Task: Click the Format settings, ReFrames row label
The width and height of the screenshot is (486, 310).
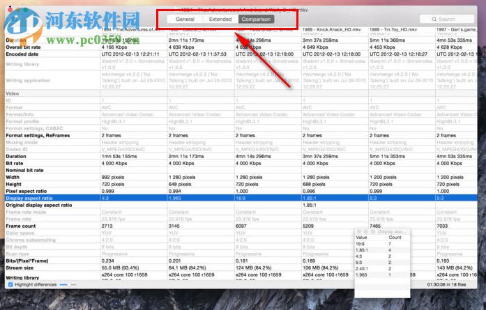Action: [x=38, y=135]
